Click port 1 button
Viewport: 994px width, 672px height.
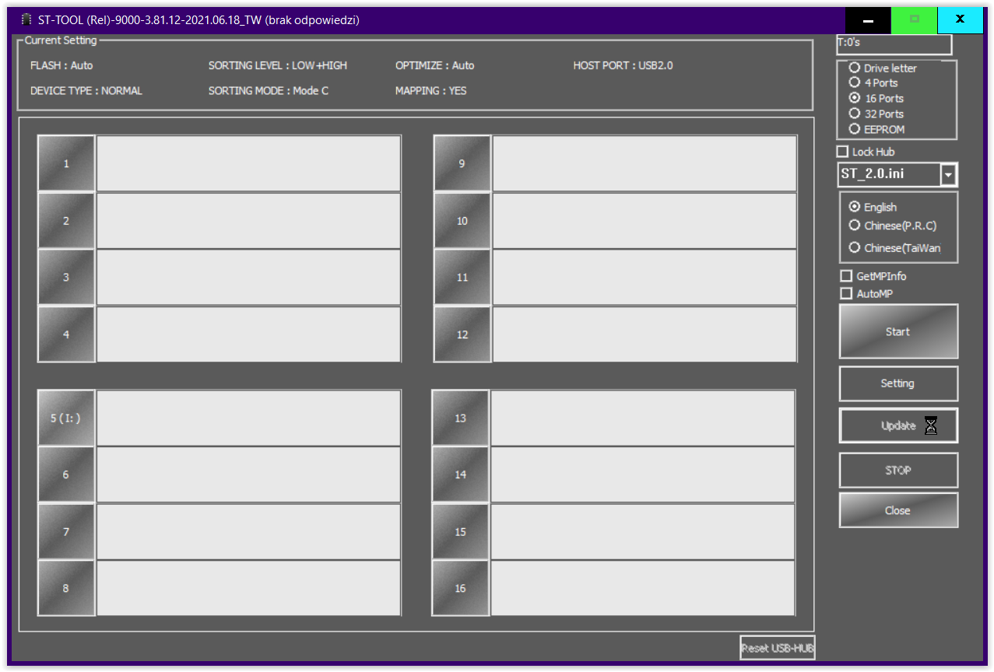(66, 163)
